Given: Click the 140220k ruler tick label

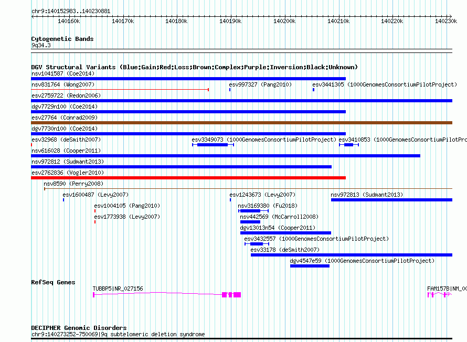Looking at the screenshot, I should click(392, 21).
